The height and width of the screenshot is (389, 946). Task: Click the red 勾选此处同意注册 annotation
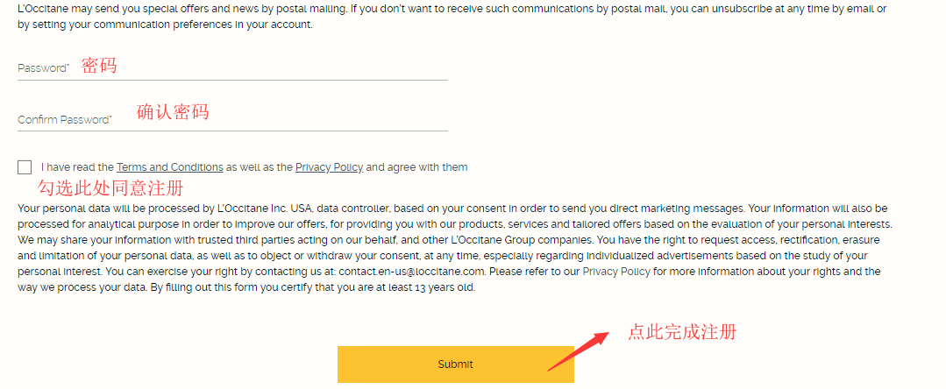pyautogui.click(x=110, y=188)
